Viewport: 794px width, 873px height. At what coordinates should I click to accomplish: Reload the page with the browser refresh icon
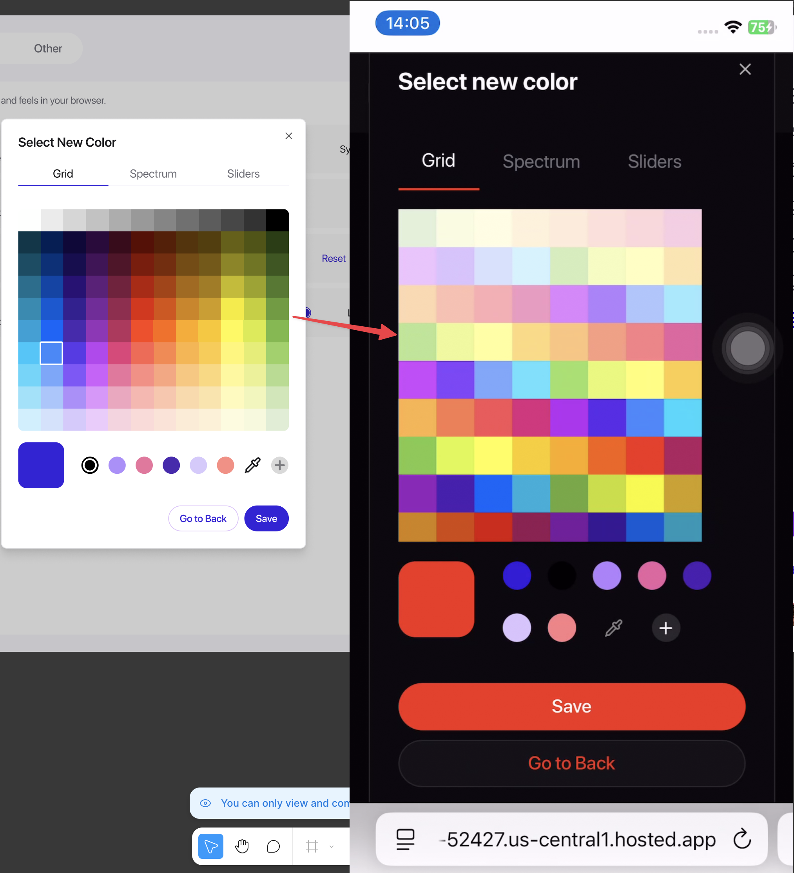(x=741, y=839)
